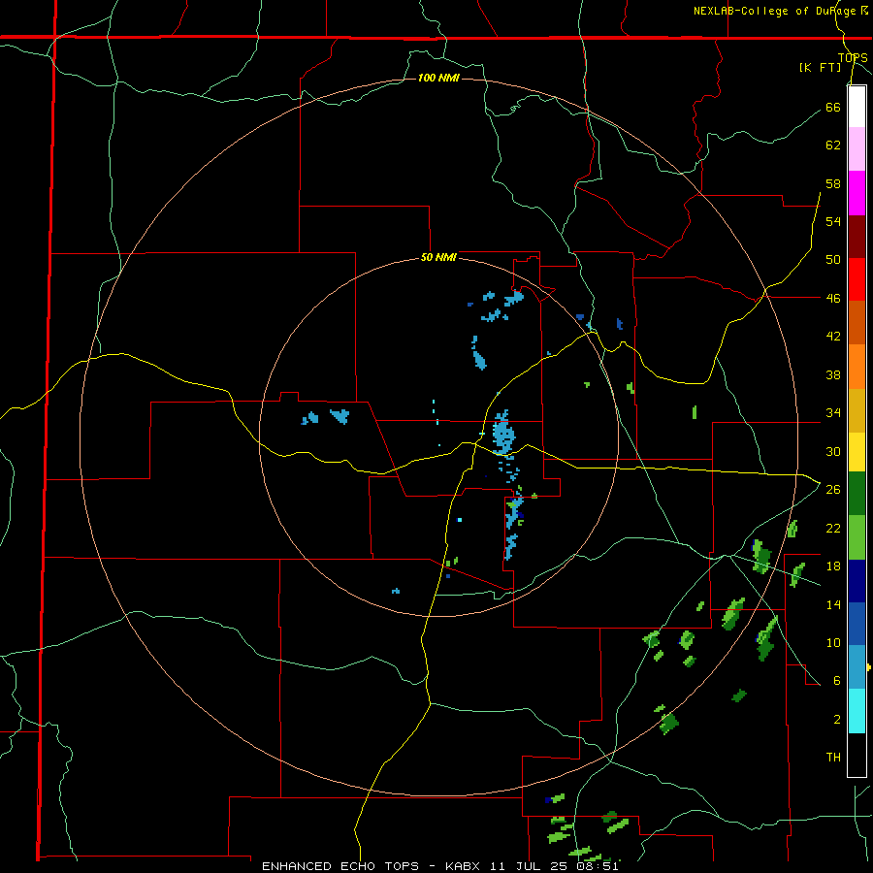This screenshot has height=873, width=873.
Task: Click the '66' legend value
Action: pyautogui.click(x=833, y=107)
